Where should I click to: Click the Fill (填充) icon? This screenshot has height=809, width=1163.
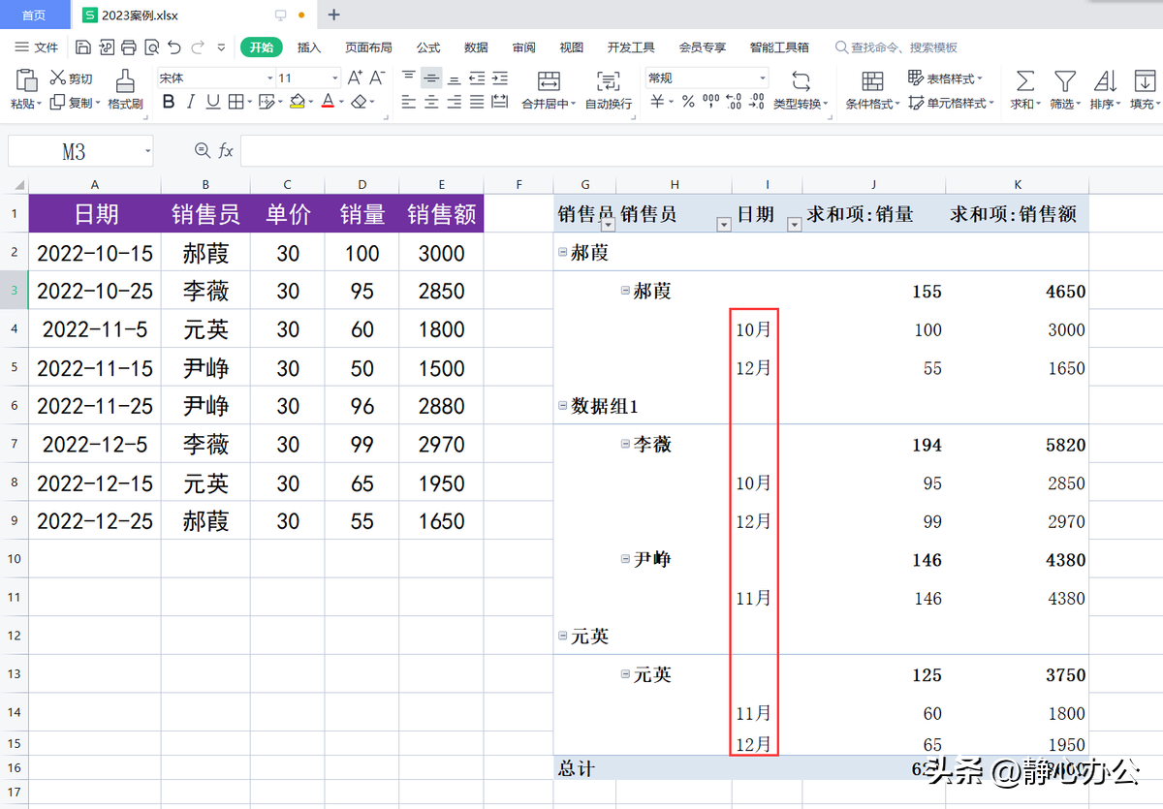(x=1145, y=80)
